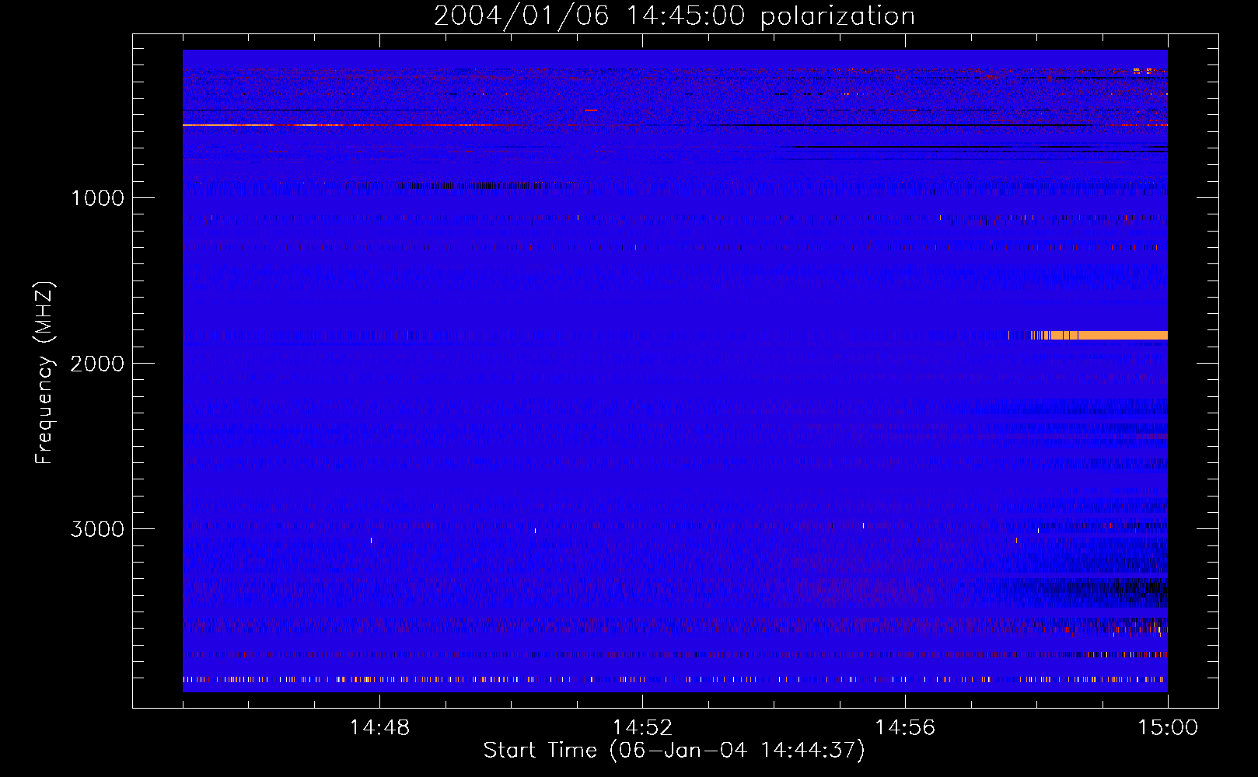Click the plot title '2004/01/06 14:45:00 polarization'

pos(674,16)
